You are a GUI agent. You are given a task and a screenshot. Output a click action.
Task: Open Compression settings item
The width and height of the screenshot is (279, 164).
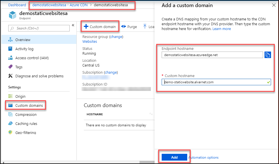click(26, 114)
